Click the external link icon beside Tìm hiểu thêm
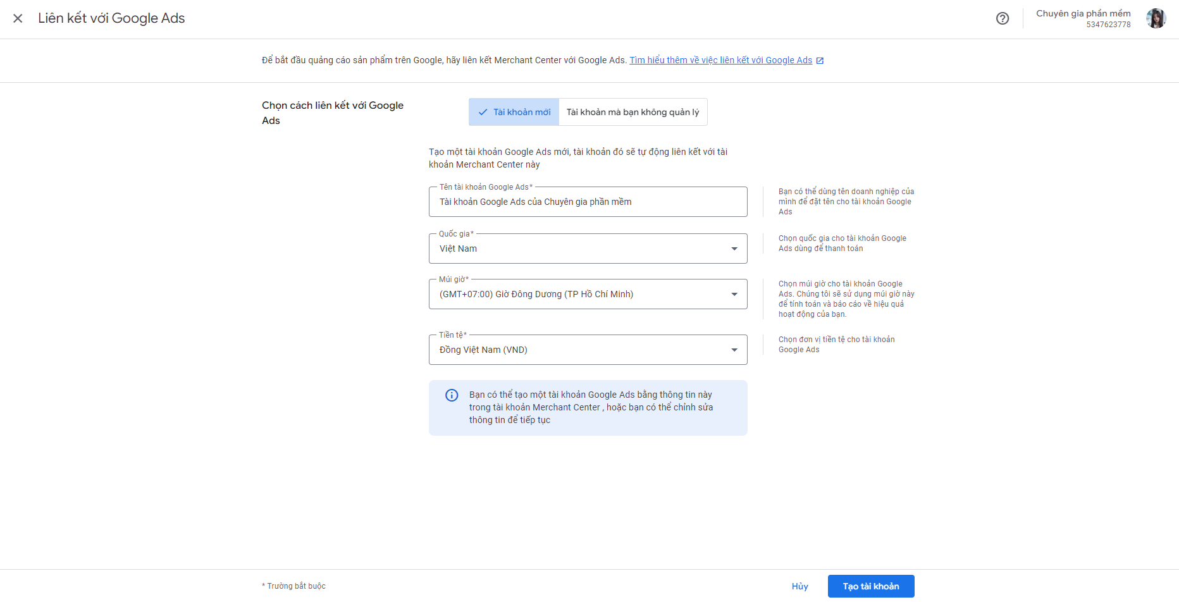 820,61
